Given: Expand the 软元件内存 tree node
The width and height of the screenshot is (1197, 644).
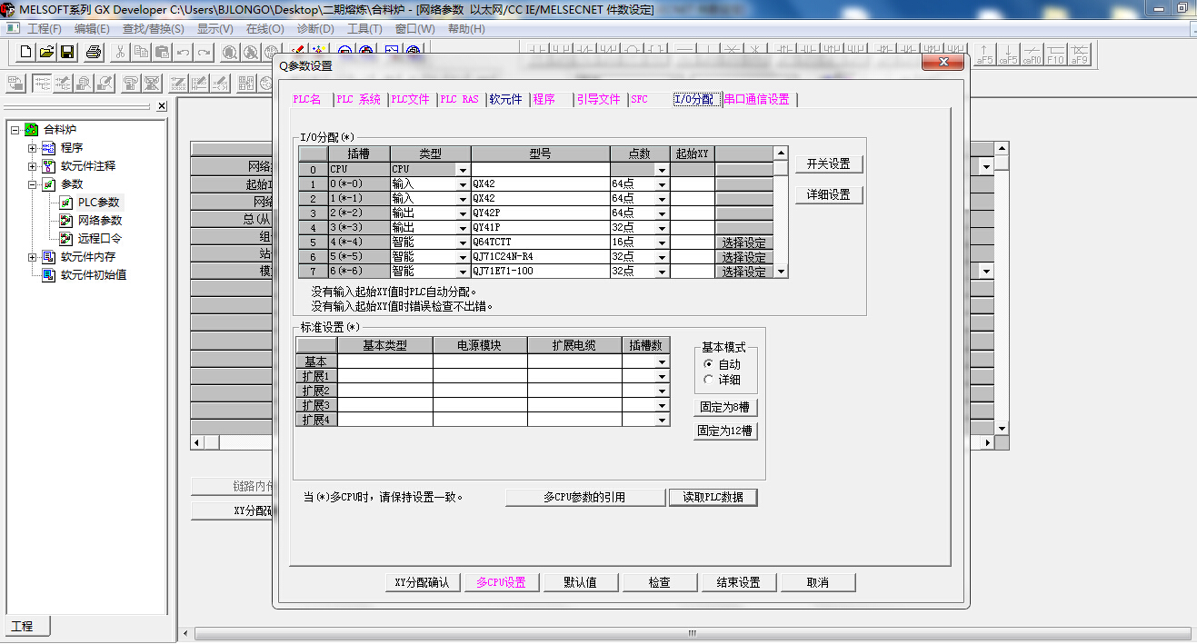Looking at the screenshot, I should pyautogui.click(x=33, y=257).
